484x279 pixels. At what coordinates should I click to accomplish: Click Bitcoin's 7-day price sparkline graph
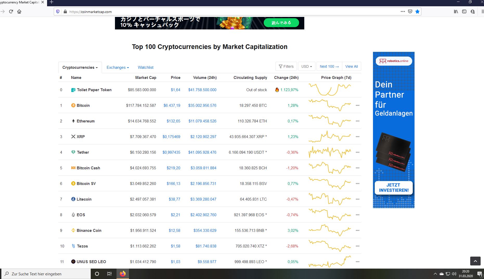point(330,105)
